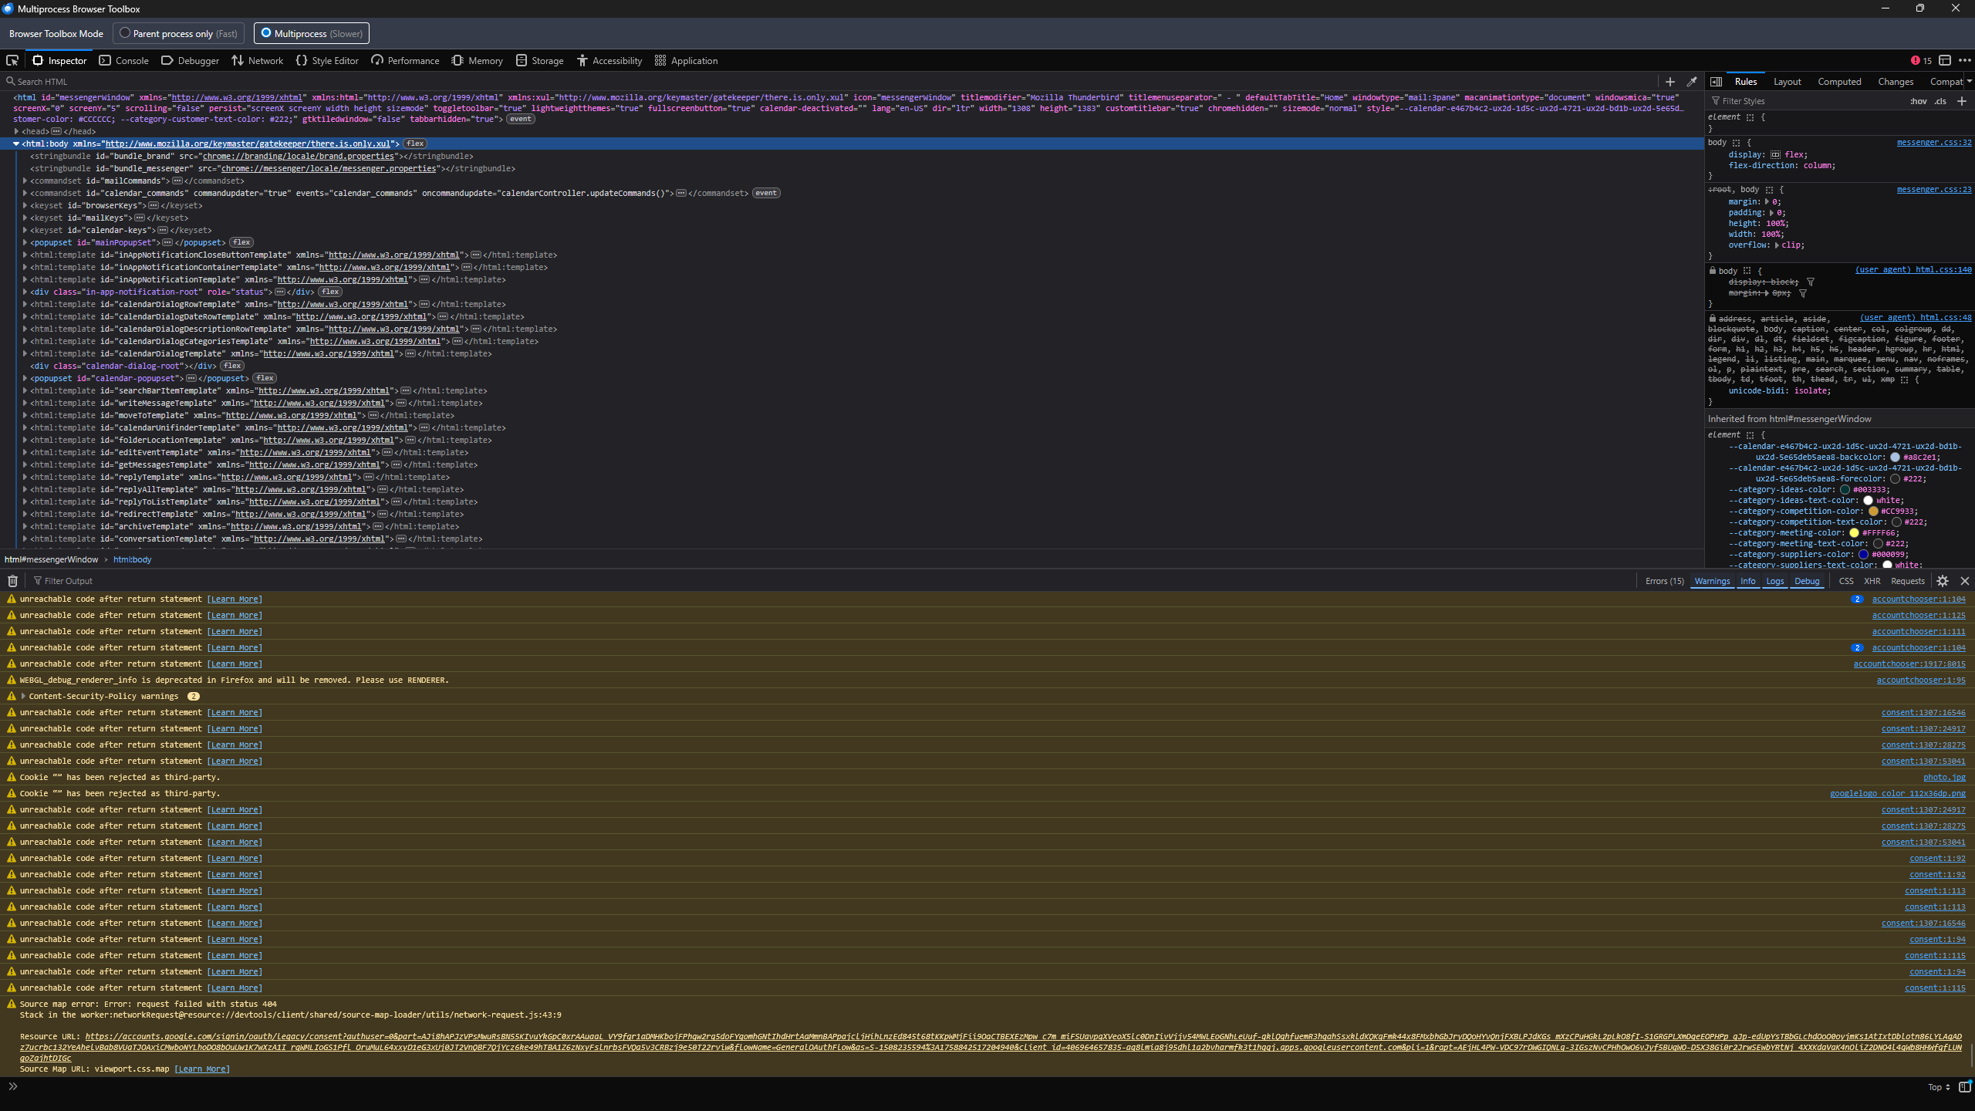Expand the mailCommands commandset node

tap(25, 181)
